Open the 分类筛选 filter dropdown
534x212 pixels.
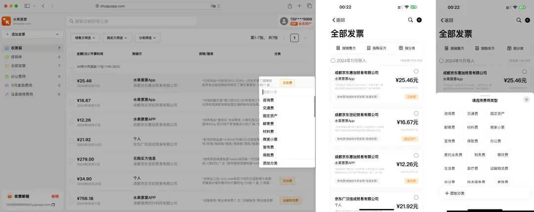coord(147,38)
